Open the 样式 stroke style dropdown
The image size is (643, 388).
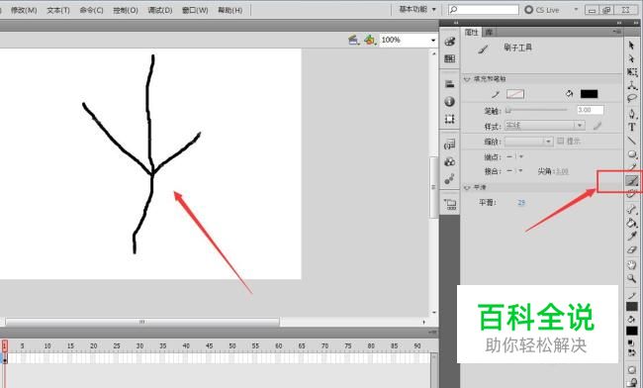(x=545, y=126)
